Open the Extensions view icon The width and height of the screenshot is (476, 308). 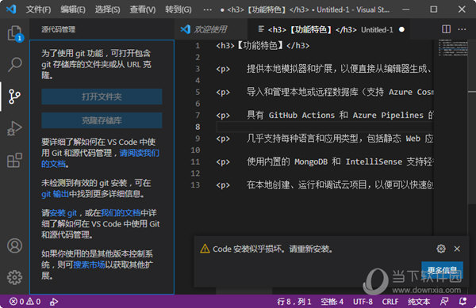[x=14, y=160]
